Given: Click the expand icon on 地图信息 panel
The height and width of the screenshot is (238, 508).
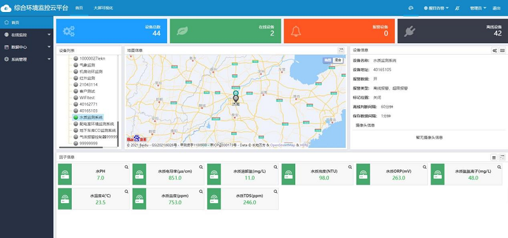Looking at the screenshot, I should (x=341, y=50).
